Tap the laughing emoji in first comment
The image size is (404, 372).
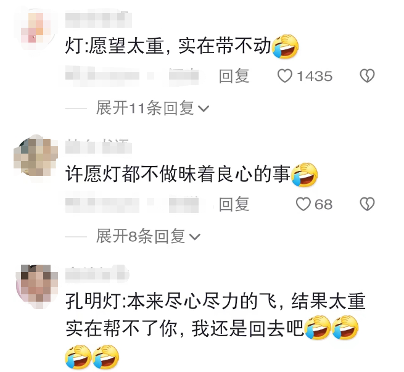click(x=285, y=46)
